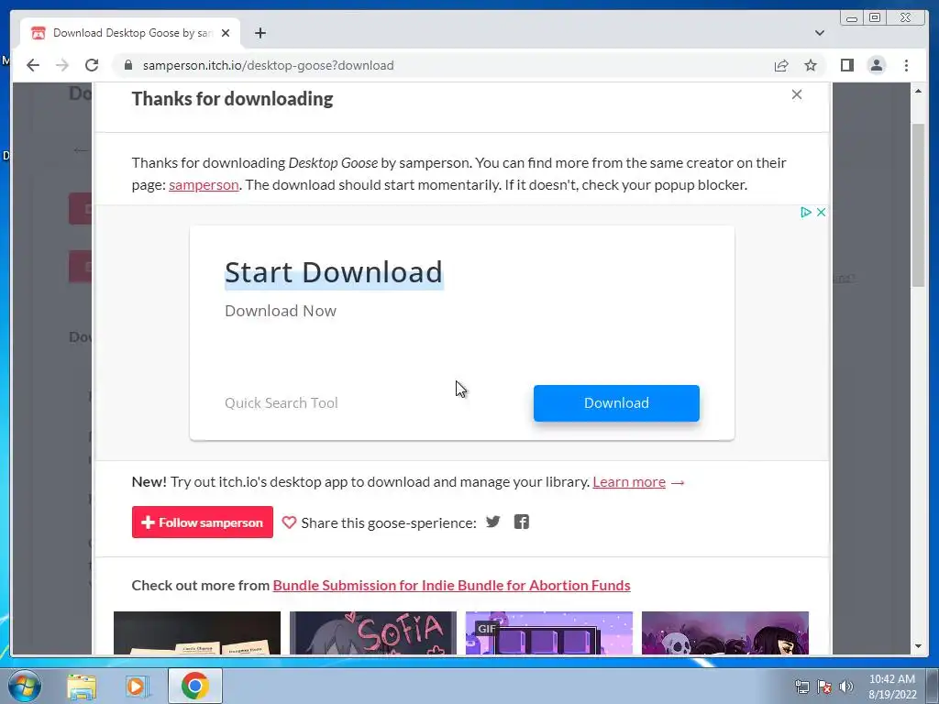Open the network tray icon
Screen dimensions: 939x704
[801, 687]
